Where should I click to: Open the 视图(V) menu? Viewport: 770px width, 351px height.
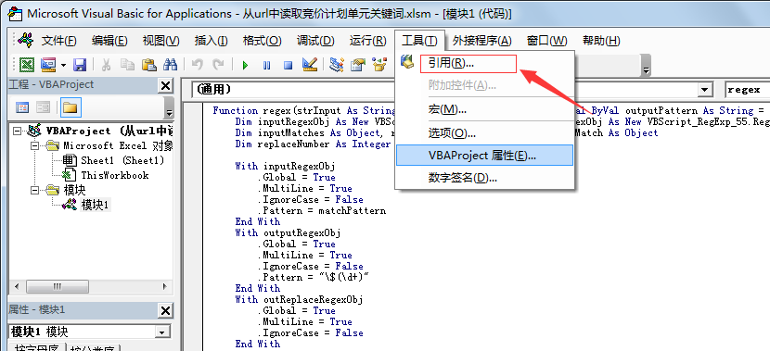click(x=160, y=41)
